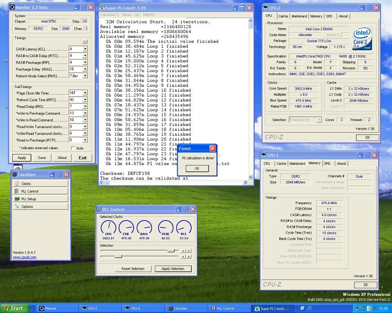Click Super PI vertical scrollbar down arrow
Image resolution: width=392 pixels, height=313 pixels.
(251, 177)
